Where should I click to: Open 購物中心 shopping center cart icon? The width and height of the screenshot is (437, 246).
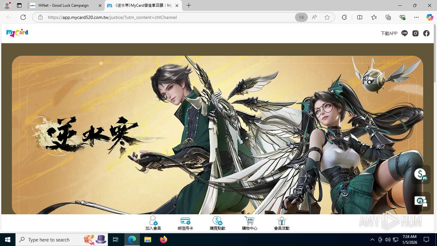250,223
